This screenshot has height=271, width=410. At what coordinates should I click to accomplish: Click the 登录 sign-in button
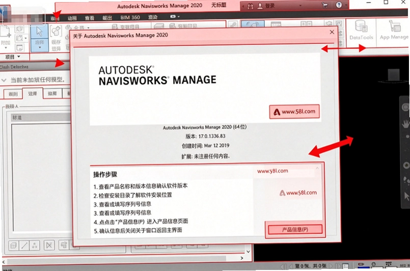[x=267, y=6]
